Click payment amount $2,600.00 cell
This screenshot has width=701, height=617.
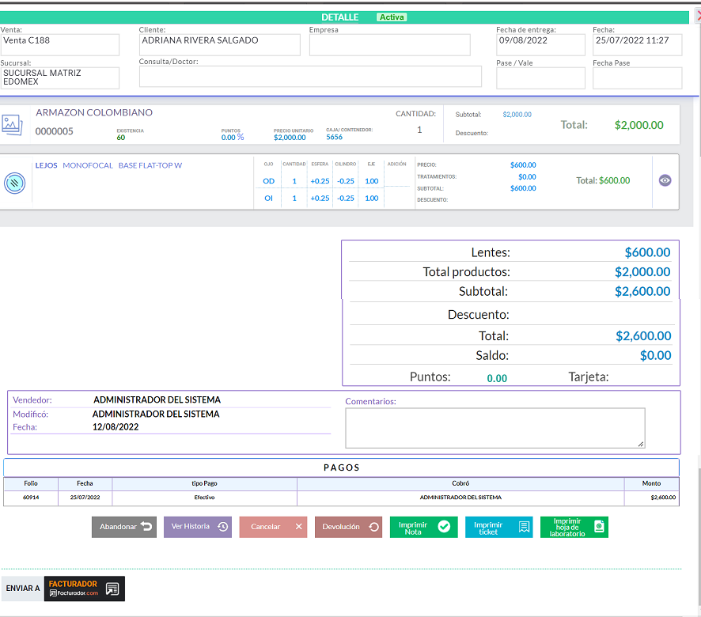click(x=651, y=498)
